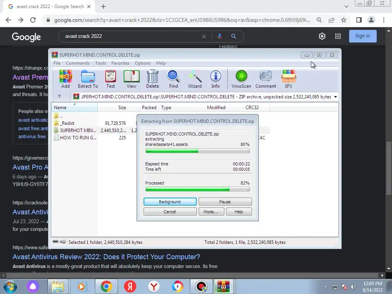Go up one folder level arrow
392x294 pixels.
(x=59, y=96)
